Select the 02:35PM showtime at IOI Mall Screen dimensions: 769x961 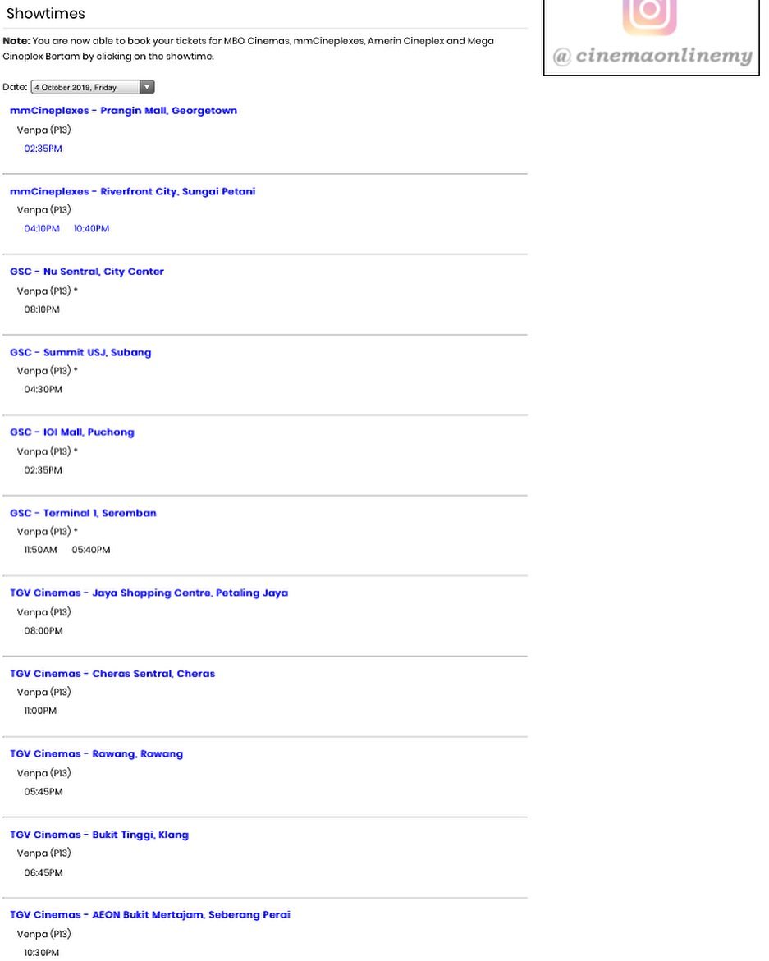(43, 470)
